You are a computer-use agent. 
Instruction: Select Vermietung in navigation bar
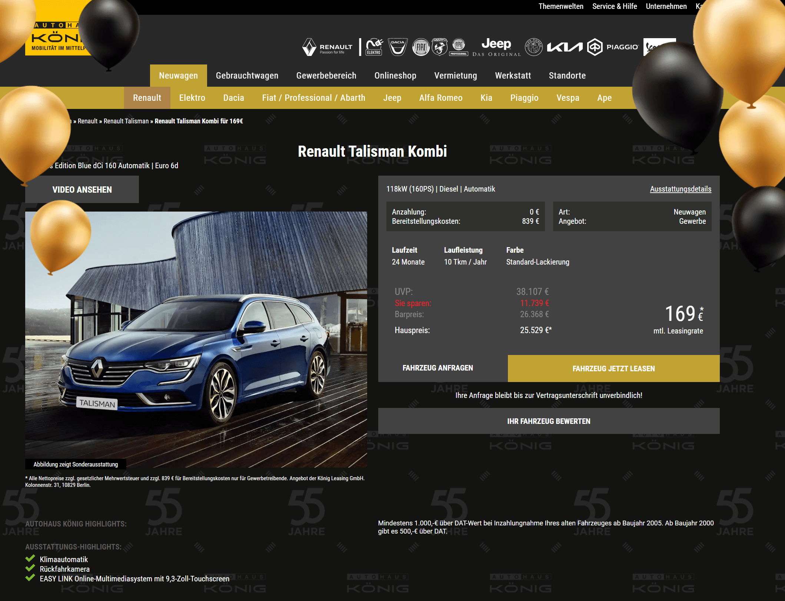tap(456, 76)
